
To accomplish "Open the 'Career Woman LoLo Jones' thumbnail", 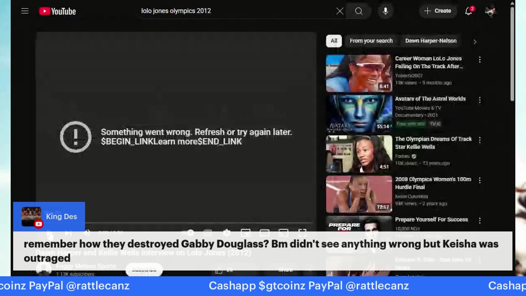I will 359,73.
